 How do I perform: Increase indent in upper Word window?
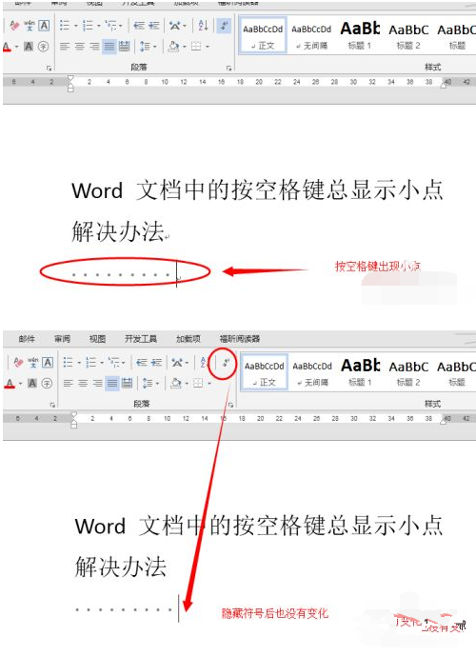click(154, 26)
